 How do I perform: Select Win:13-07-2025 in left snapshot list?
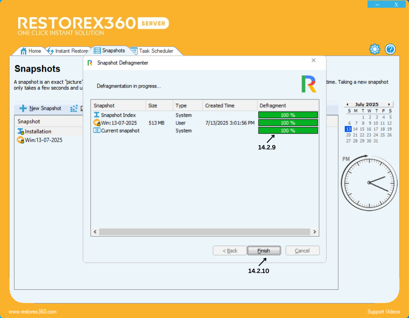pos(49,140)
